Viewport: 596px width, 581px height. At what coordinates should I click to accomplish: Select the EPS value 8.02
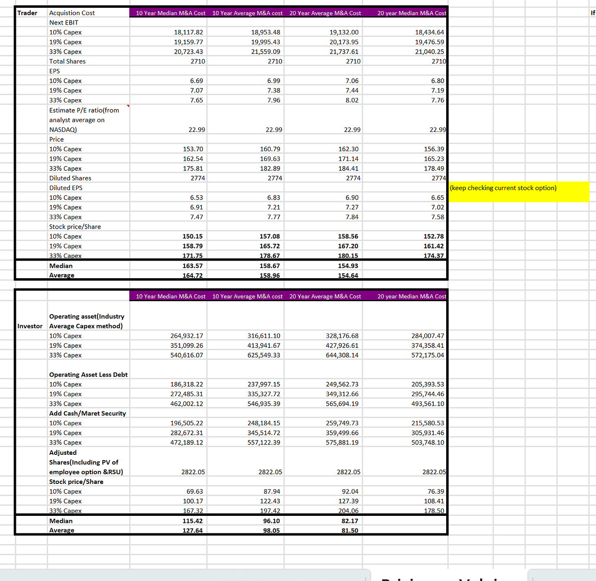(x=352, y=100)
